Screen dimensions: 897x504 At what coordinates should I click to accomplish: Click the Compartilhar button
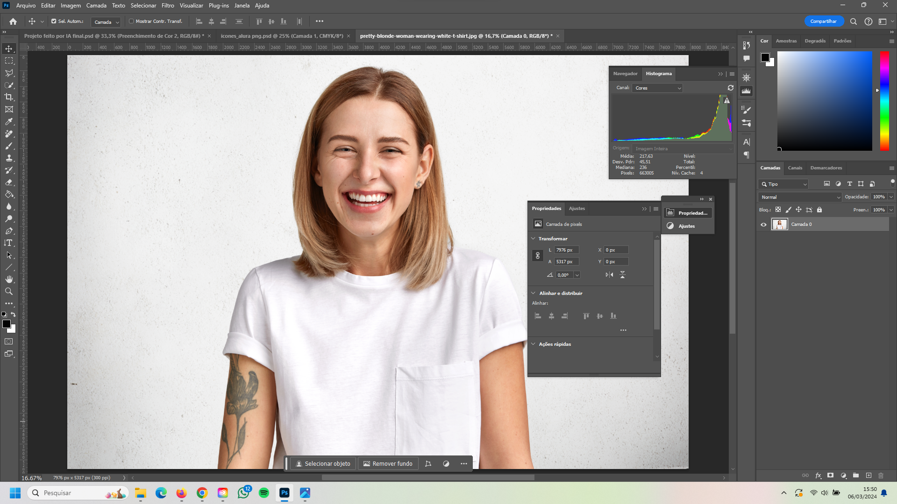pos(824,21)
